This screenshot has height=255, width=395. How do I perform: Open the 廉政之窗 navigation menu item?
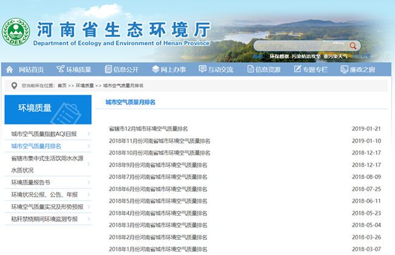(362, 69)
